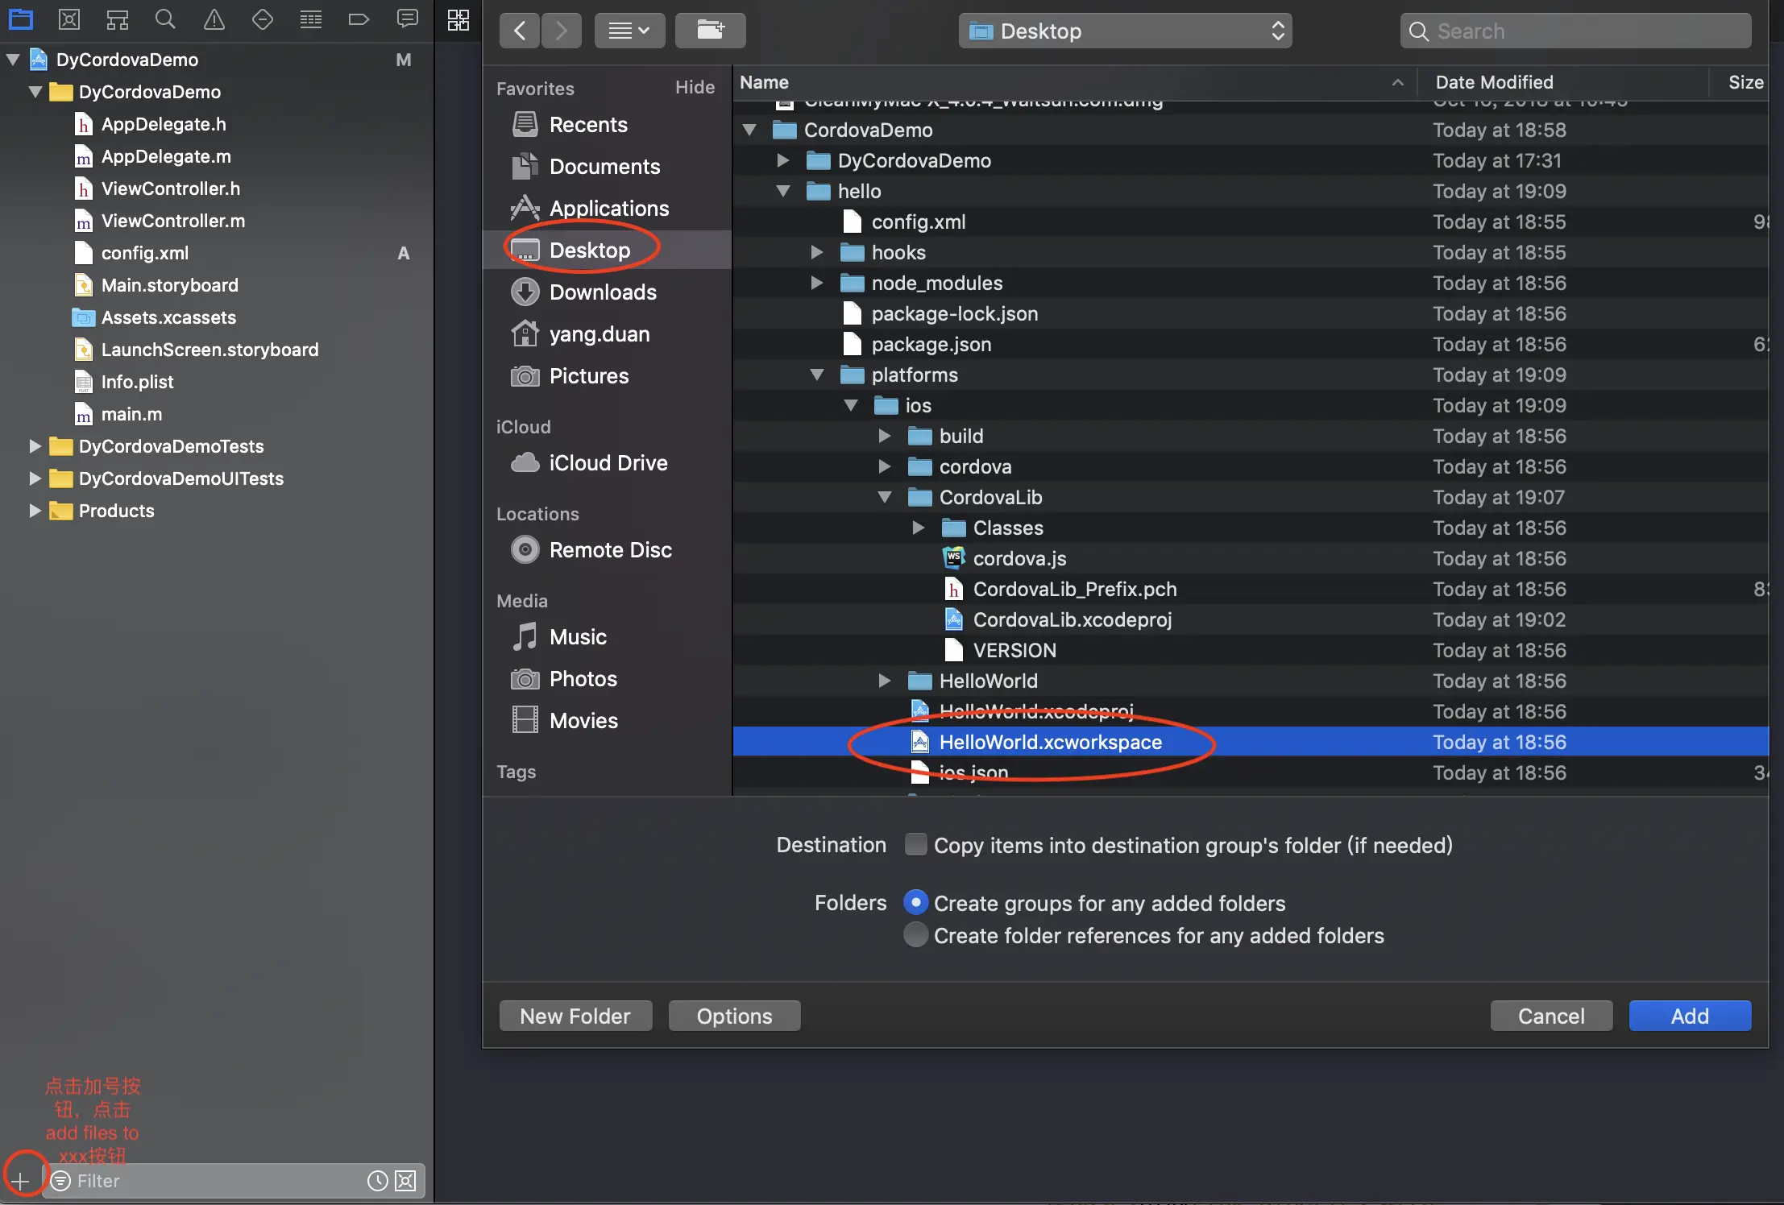
Task: Toggle the recent files clock filter icon
Action: point(377,1181)
